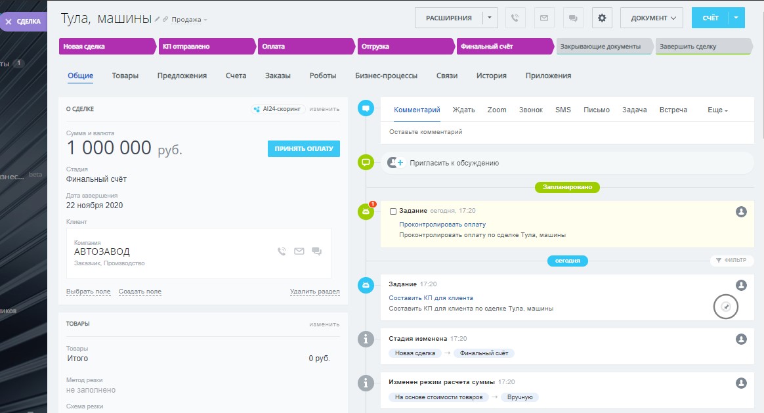Open the ДОКУМЕНТ dropdown
Screen dimensions: 764x413
point(652,18)
